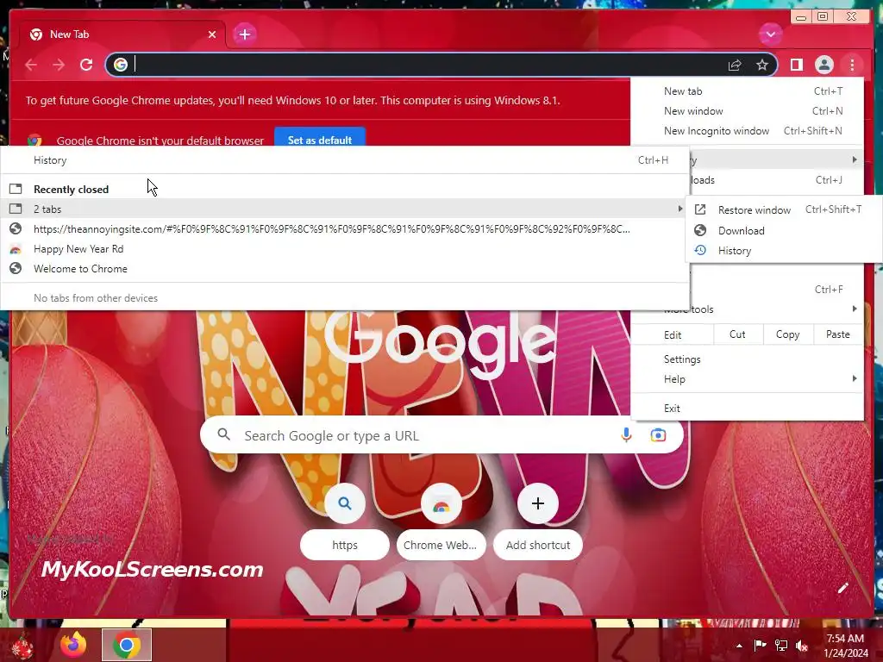
Task: Select New tab menu item
Action: point(747,91)
